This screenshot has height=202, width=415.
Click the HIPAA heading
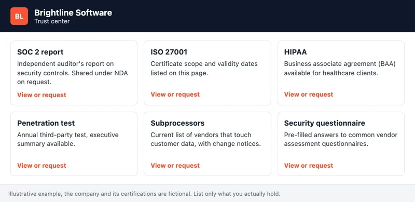(295, 52)
